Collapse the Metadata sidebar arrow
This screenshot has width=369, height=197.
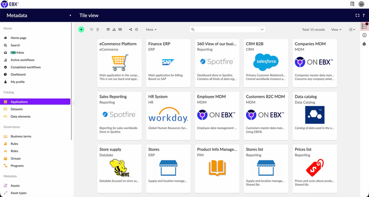[x=70, y=16]
